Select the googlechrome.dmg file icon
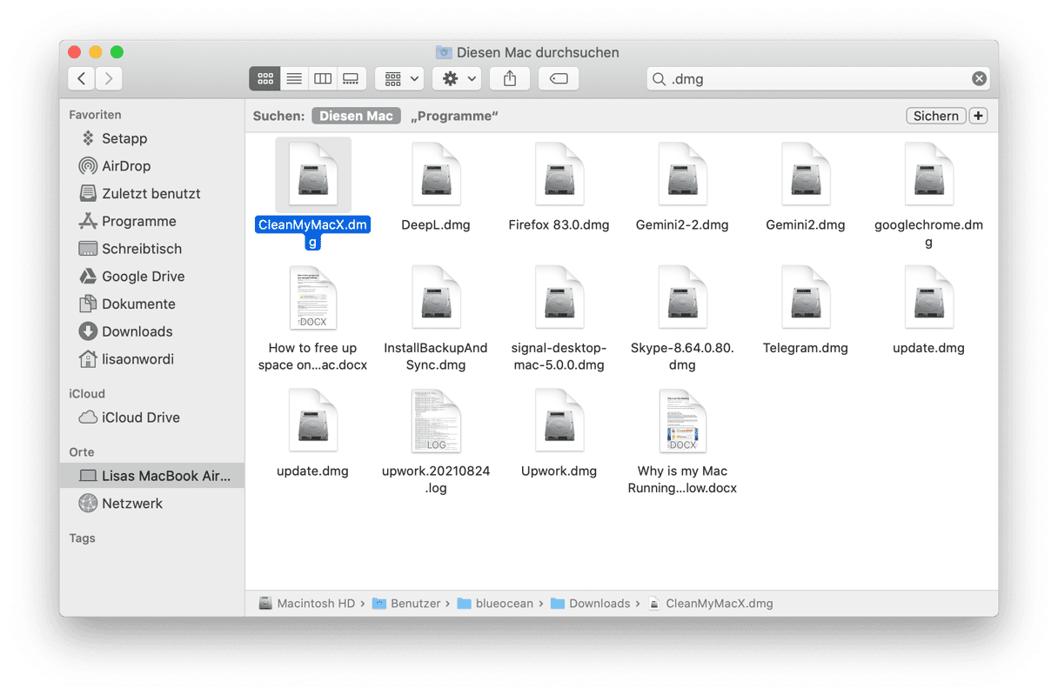 (x=928, y=175)
